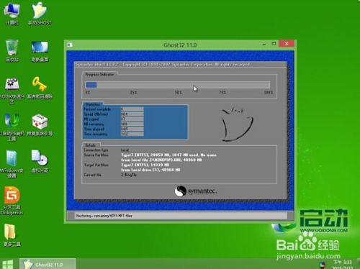Image resolution: width=360 pixels, height=269 pixels.
Task: Click the Speed (MB/min) value field
Action: pyautogui.click(x=132, y=114)
